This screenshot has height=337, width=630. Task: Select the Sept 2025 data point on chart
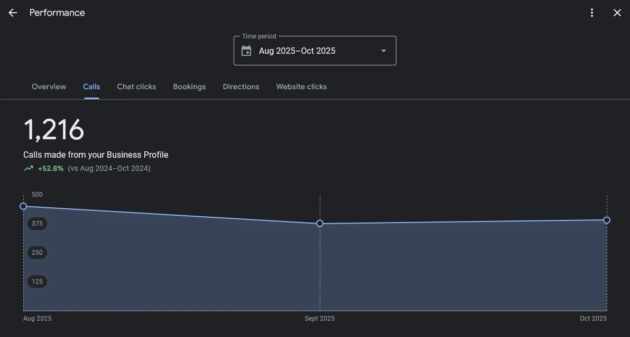320,224
